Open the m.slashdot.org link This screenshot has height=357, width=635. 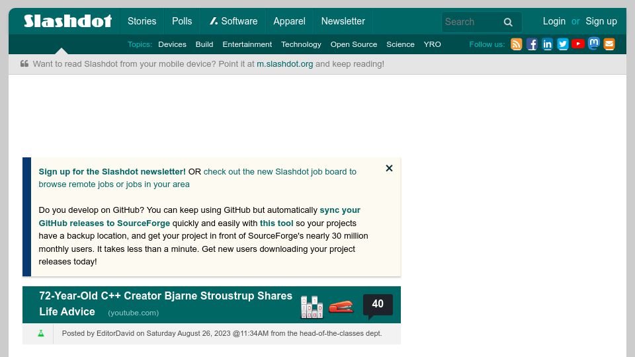[284, 64]
